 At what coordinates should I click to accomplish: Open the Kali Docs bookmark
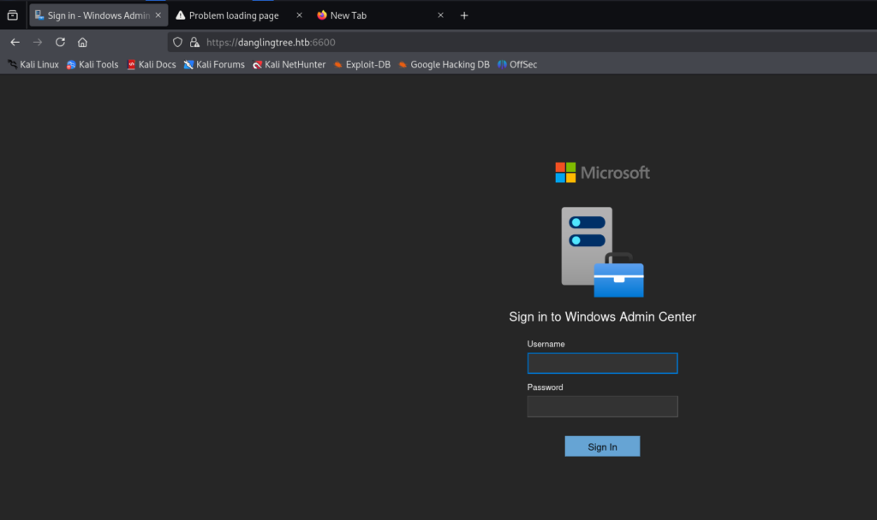click(152, 65)
